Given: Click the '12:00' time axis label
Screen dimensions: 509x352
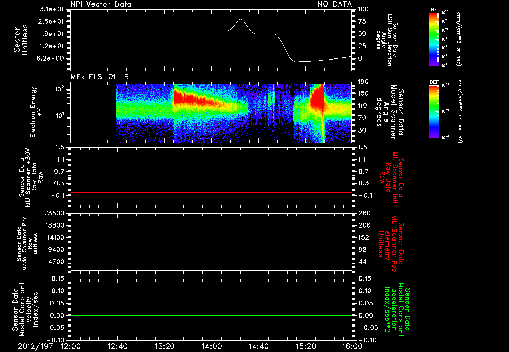Looking at the screenshot, I should (x=71, y=346).
